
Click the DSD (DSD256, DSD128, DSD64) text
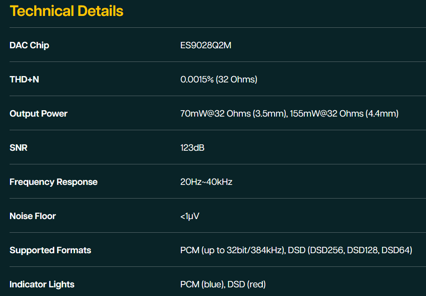tap(350, 250)
